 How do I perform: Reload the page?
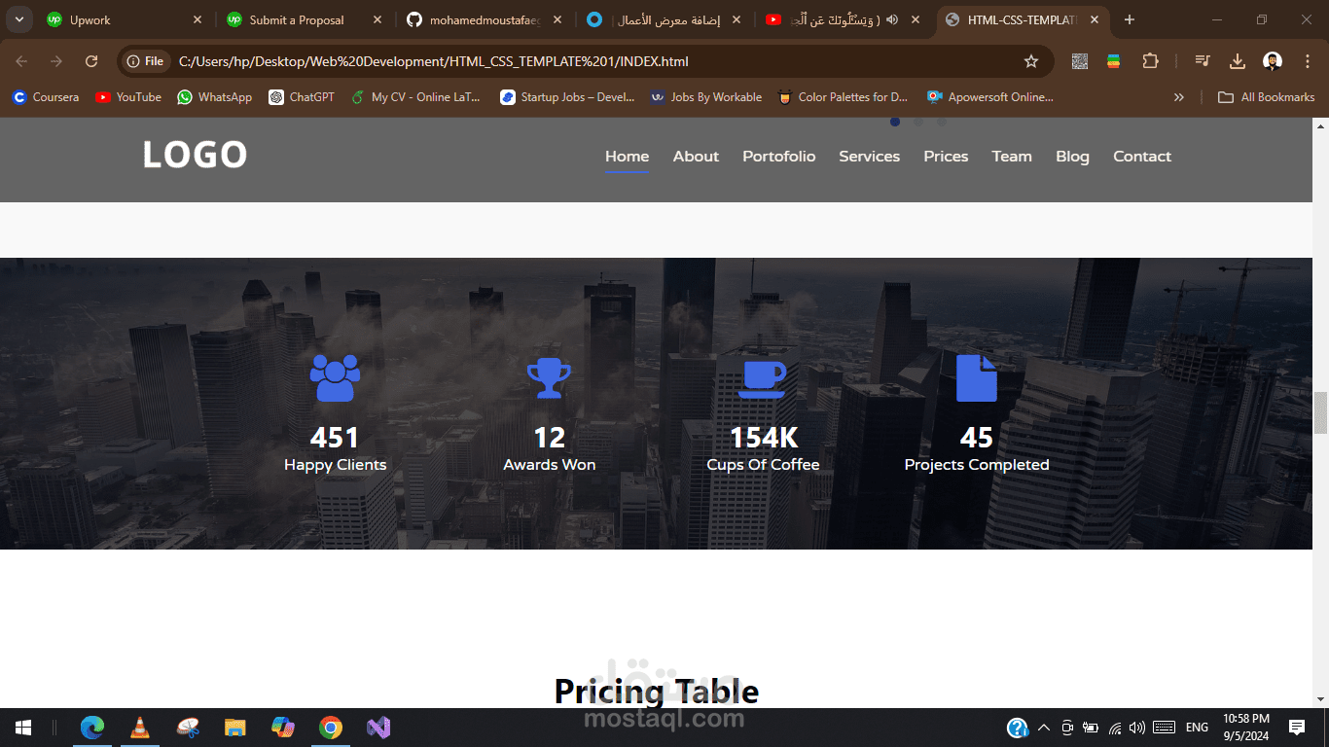(x=91, y=61)
